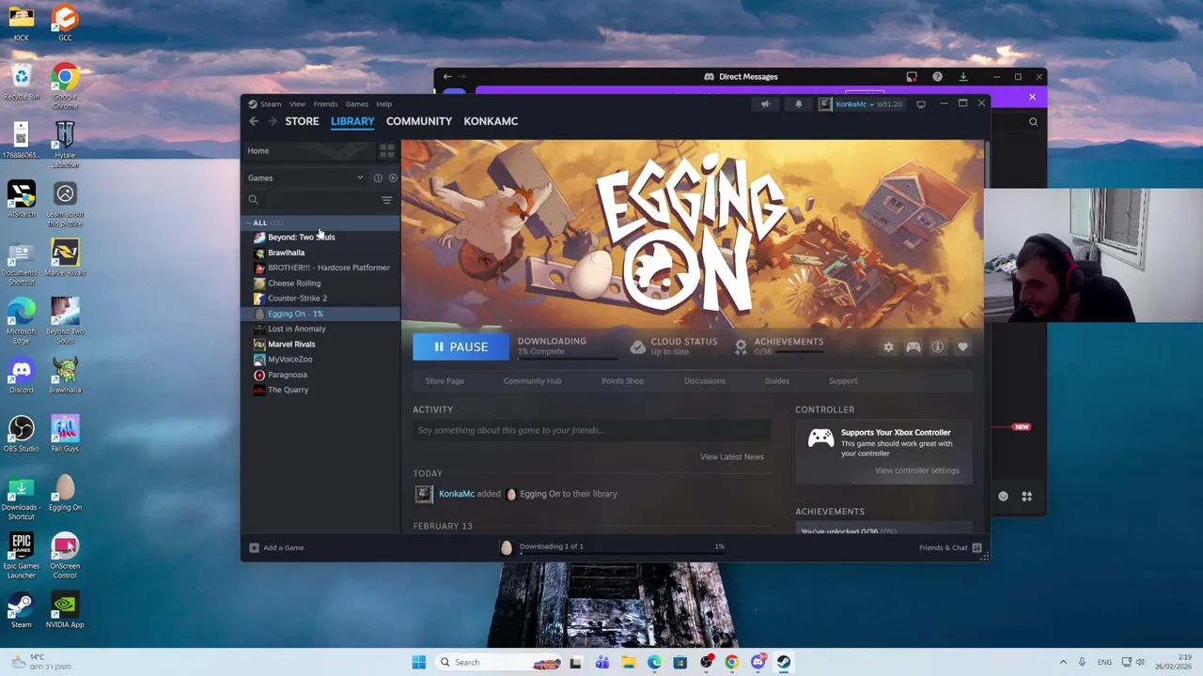Show game info icon for Egging On
This screenshot has width=1203, height=676.
tap(937, 347)
